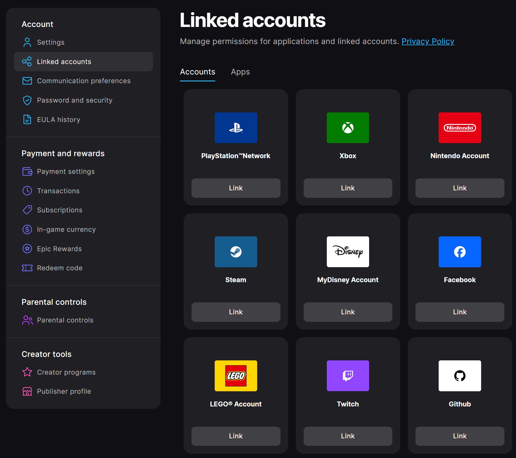The image size is (516, 458).
Task: Click the purple Twitch logo icon
Action: 348,376
